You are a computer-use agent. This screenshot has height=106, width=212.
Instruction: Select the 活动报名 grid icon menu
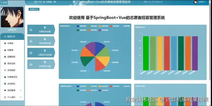pyautogui.click(x=5, y=84)
